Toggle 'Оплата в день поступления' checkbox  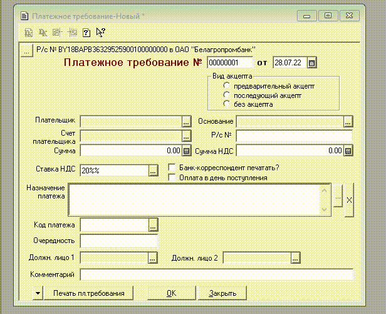(172, 177)
